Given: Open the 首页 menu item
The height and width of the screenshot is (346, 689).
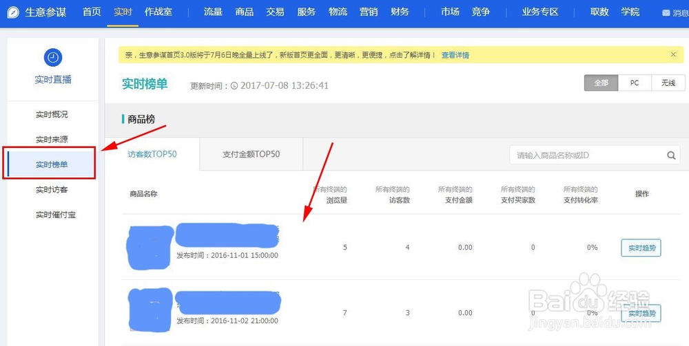Looking at the screenshot, I should point(92,12).
